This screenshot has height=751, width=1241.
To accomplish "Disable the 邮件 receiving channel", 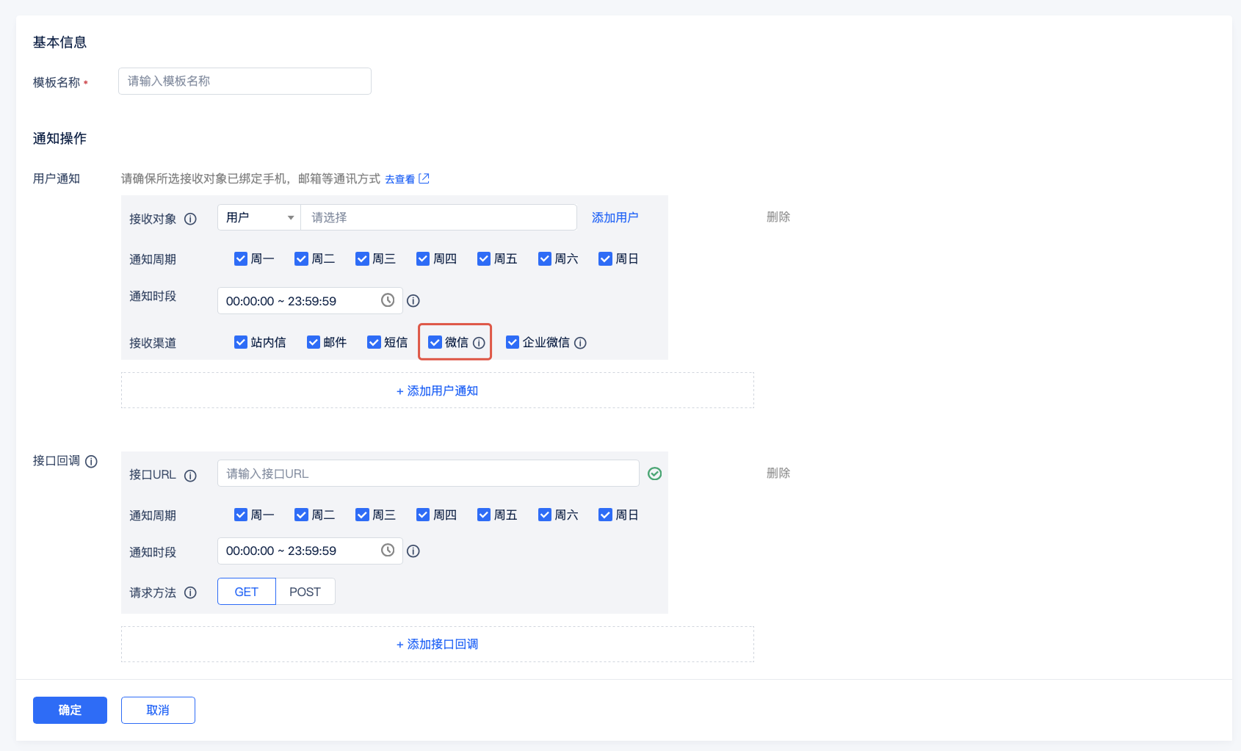I will click(x=314, y=342).
